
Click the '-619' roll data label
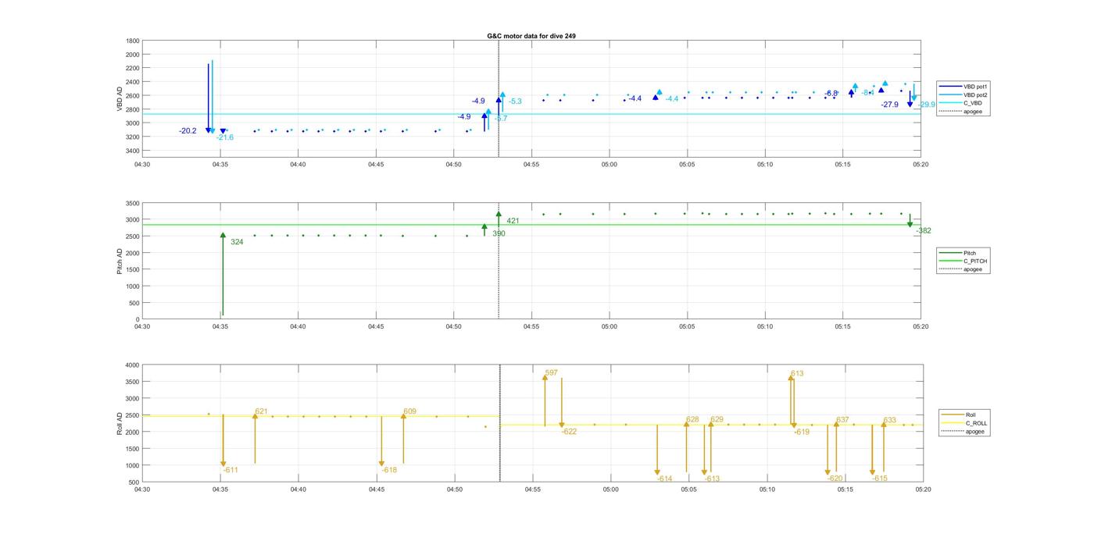point(802,432)
